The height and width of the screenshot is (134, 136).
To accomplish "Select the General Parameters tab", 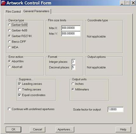I will (36, 11).
